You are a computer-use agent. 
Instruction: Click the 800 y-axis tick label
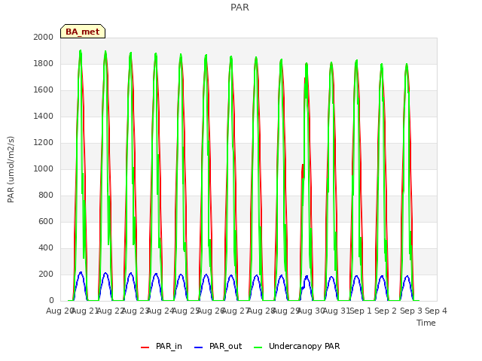tap(46, 196)
